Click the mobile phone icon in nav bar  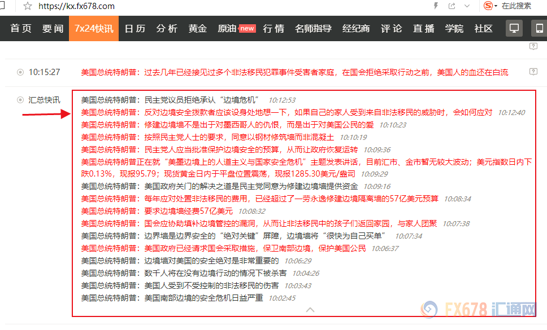(539, 28)
